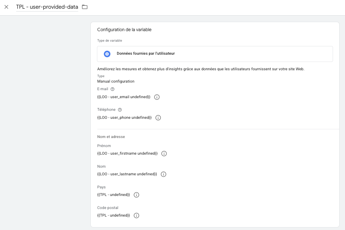Select the Données fournies par l'utilisateur variable type
Viewport: 345px width, 230px height.
click(x=146, y=54)
